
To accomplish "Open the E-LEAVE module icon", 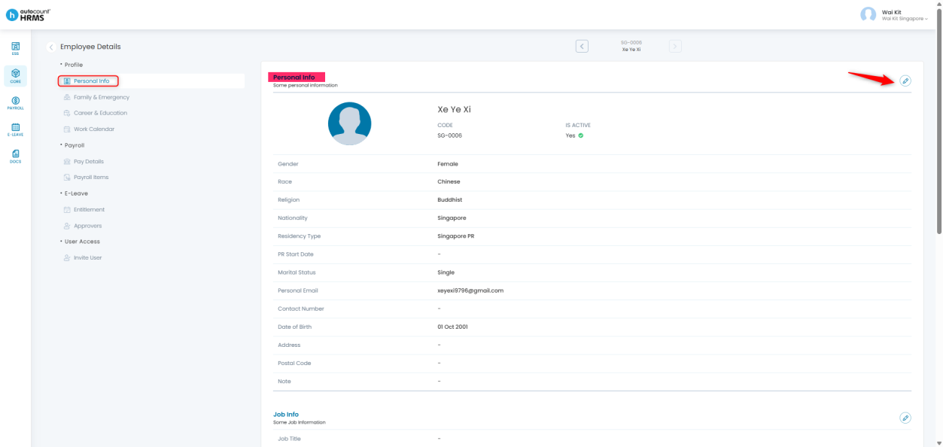I will 15,129.
